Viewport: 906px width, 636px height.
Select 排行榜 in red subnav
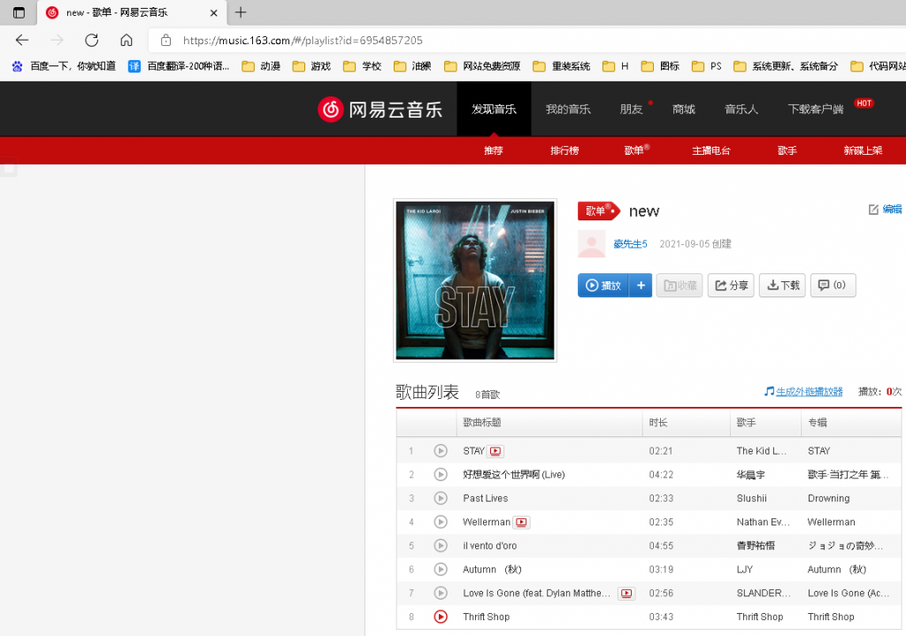pyautogui.click(x=564, y=150)
